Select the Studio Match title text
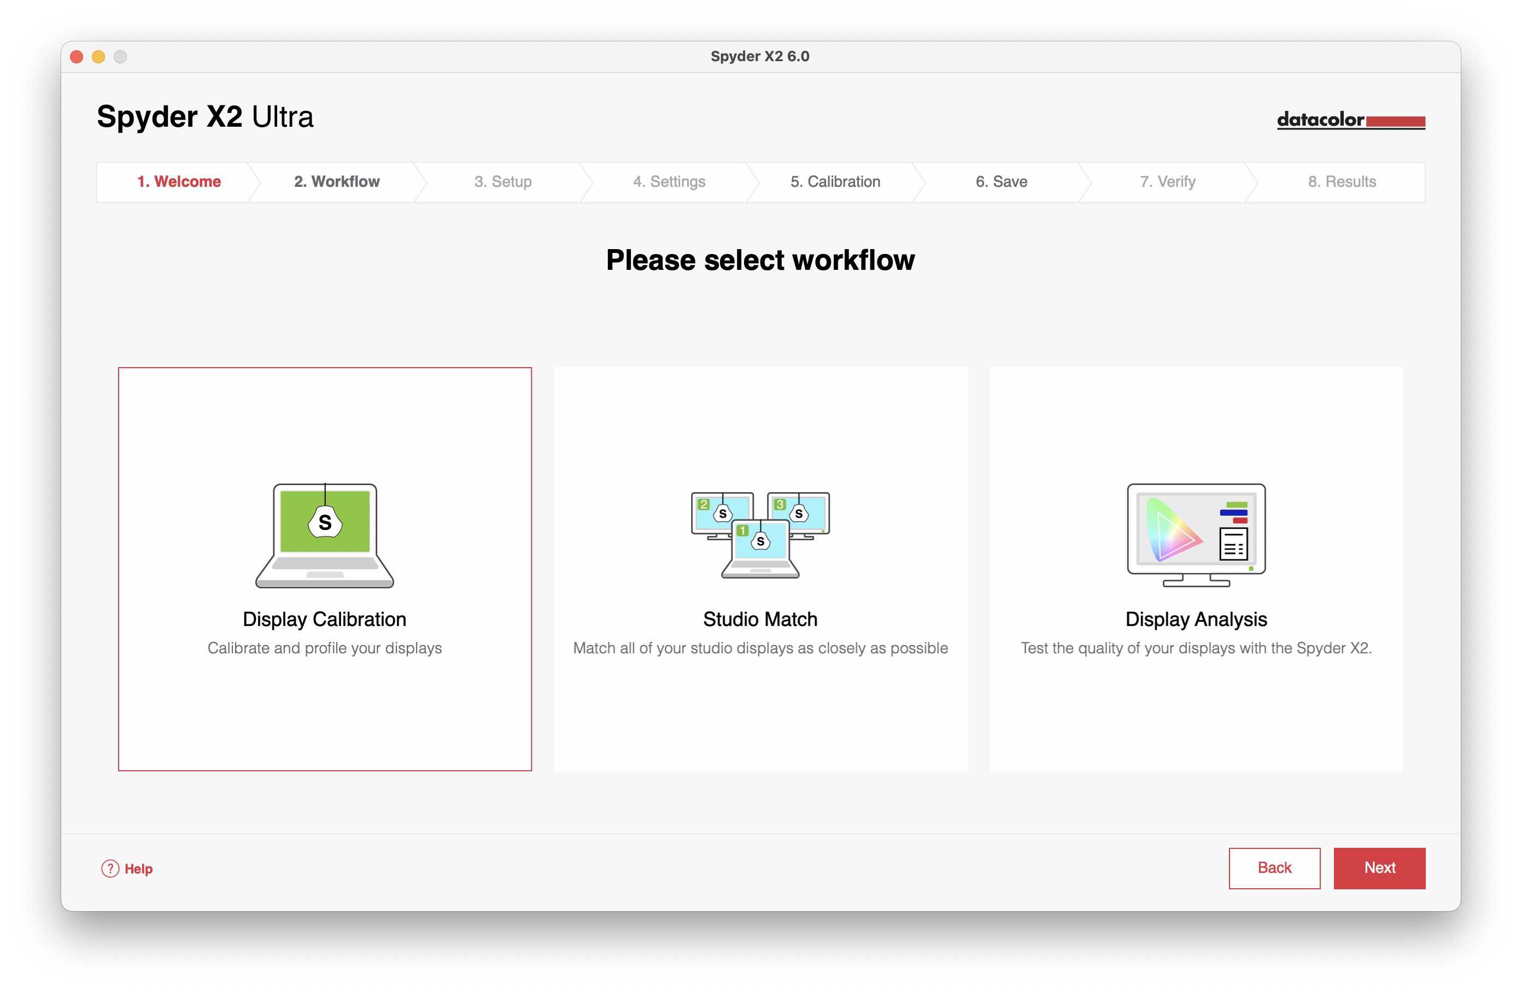 pos(760,619)
